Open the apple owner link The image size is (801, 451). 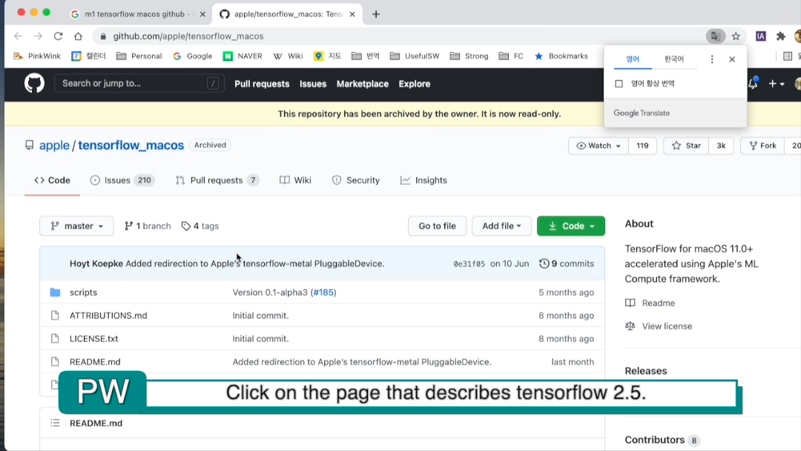point(54,145)
